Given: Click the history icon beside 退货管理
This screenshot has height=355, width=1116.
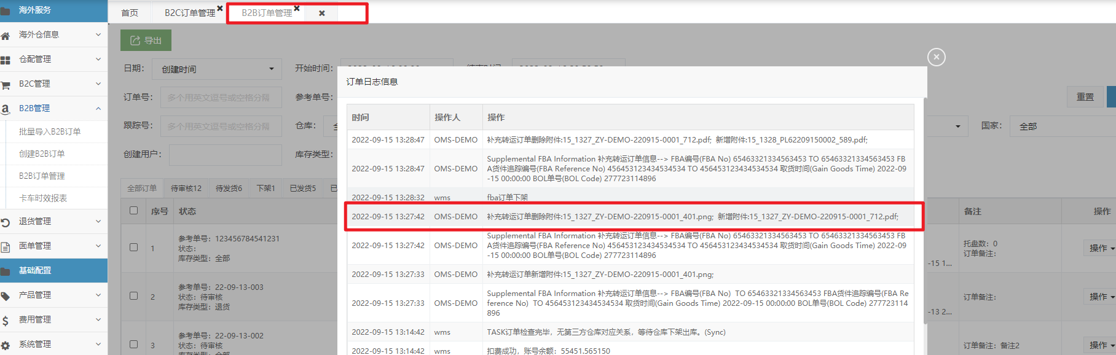Looking at the screenshot, I should pyautogui.click(x=6, y=222).
